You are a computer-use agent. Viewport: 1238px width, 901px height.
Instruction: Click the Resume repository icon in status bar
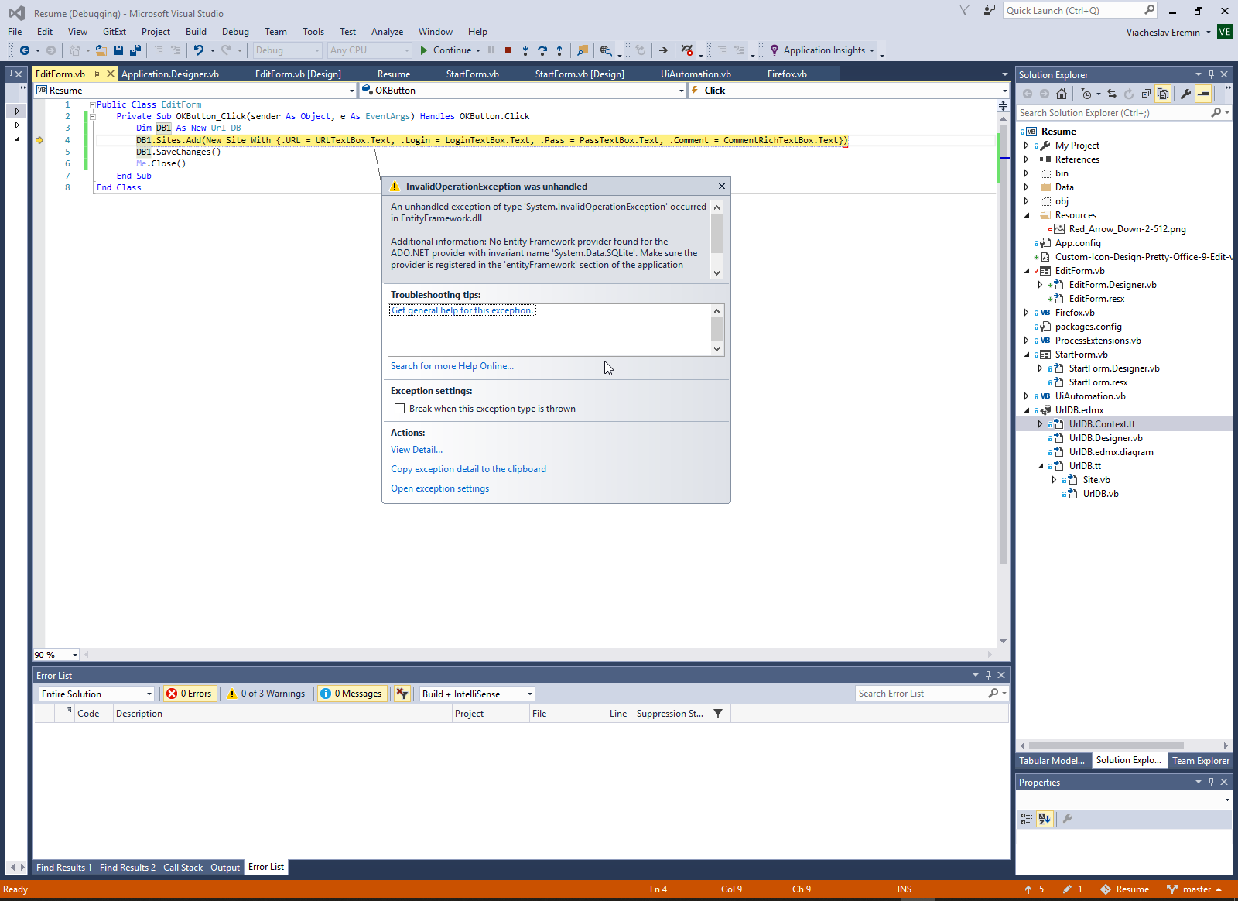click(1106, 889)
